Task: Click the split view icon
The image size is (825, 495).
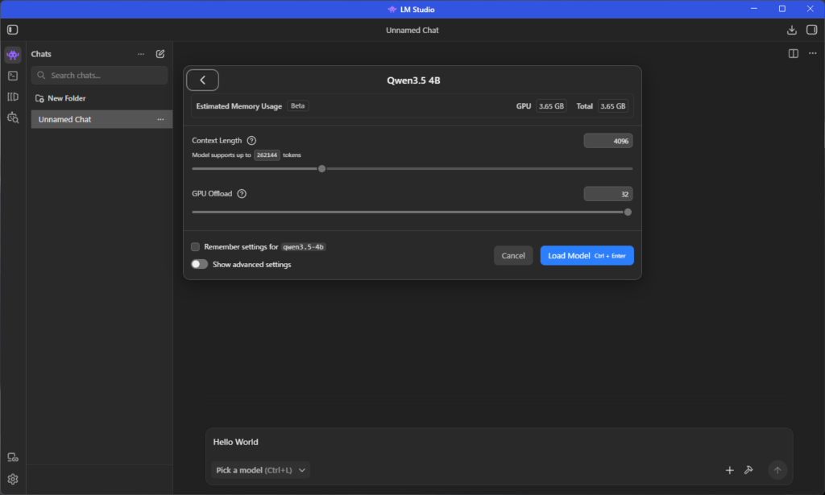Action: [794, 54]
